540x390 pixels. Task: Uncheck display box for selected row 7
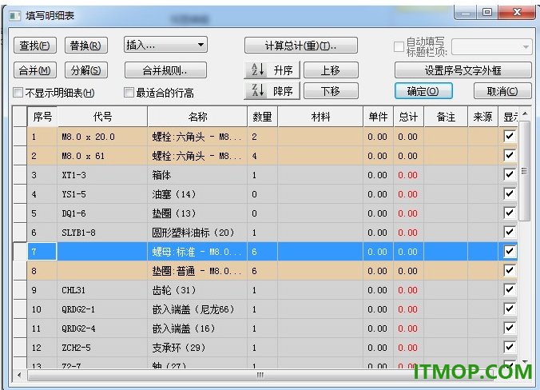pyautogui.click(x=510, y=251)
